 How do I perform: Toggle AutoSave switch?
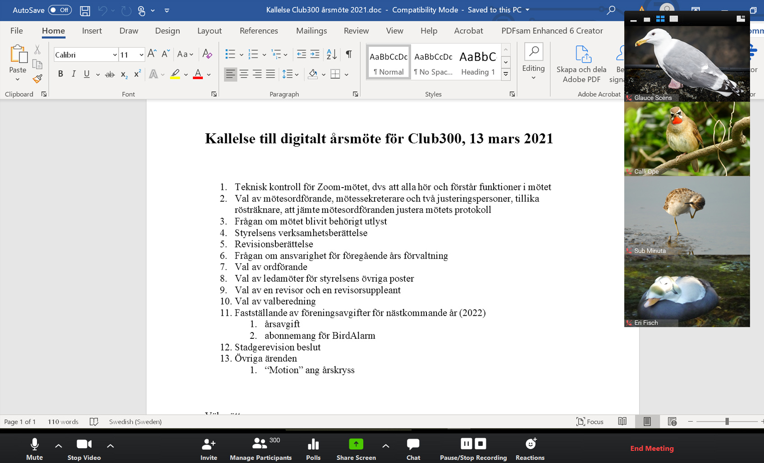60,10
